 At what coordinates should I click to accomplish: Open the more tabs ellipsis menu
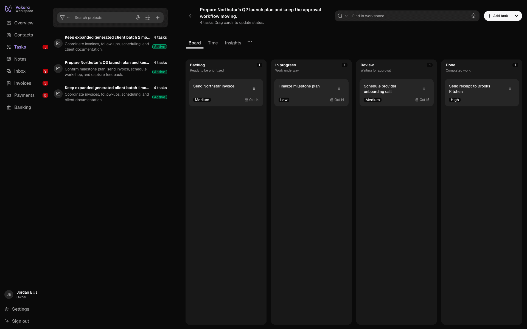pos(250,42)
